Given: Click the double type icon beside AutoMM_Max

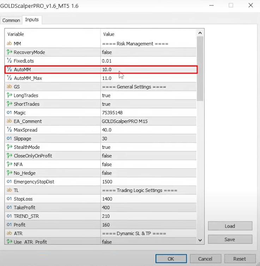Looking at the screenshot, I should coord(9,78).
